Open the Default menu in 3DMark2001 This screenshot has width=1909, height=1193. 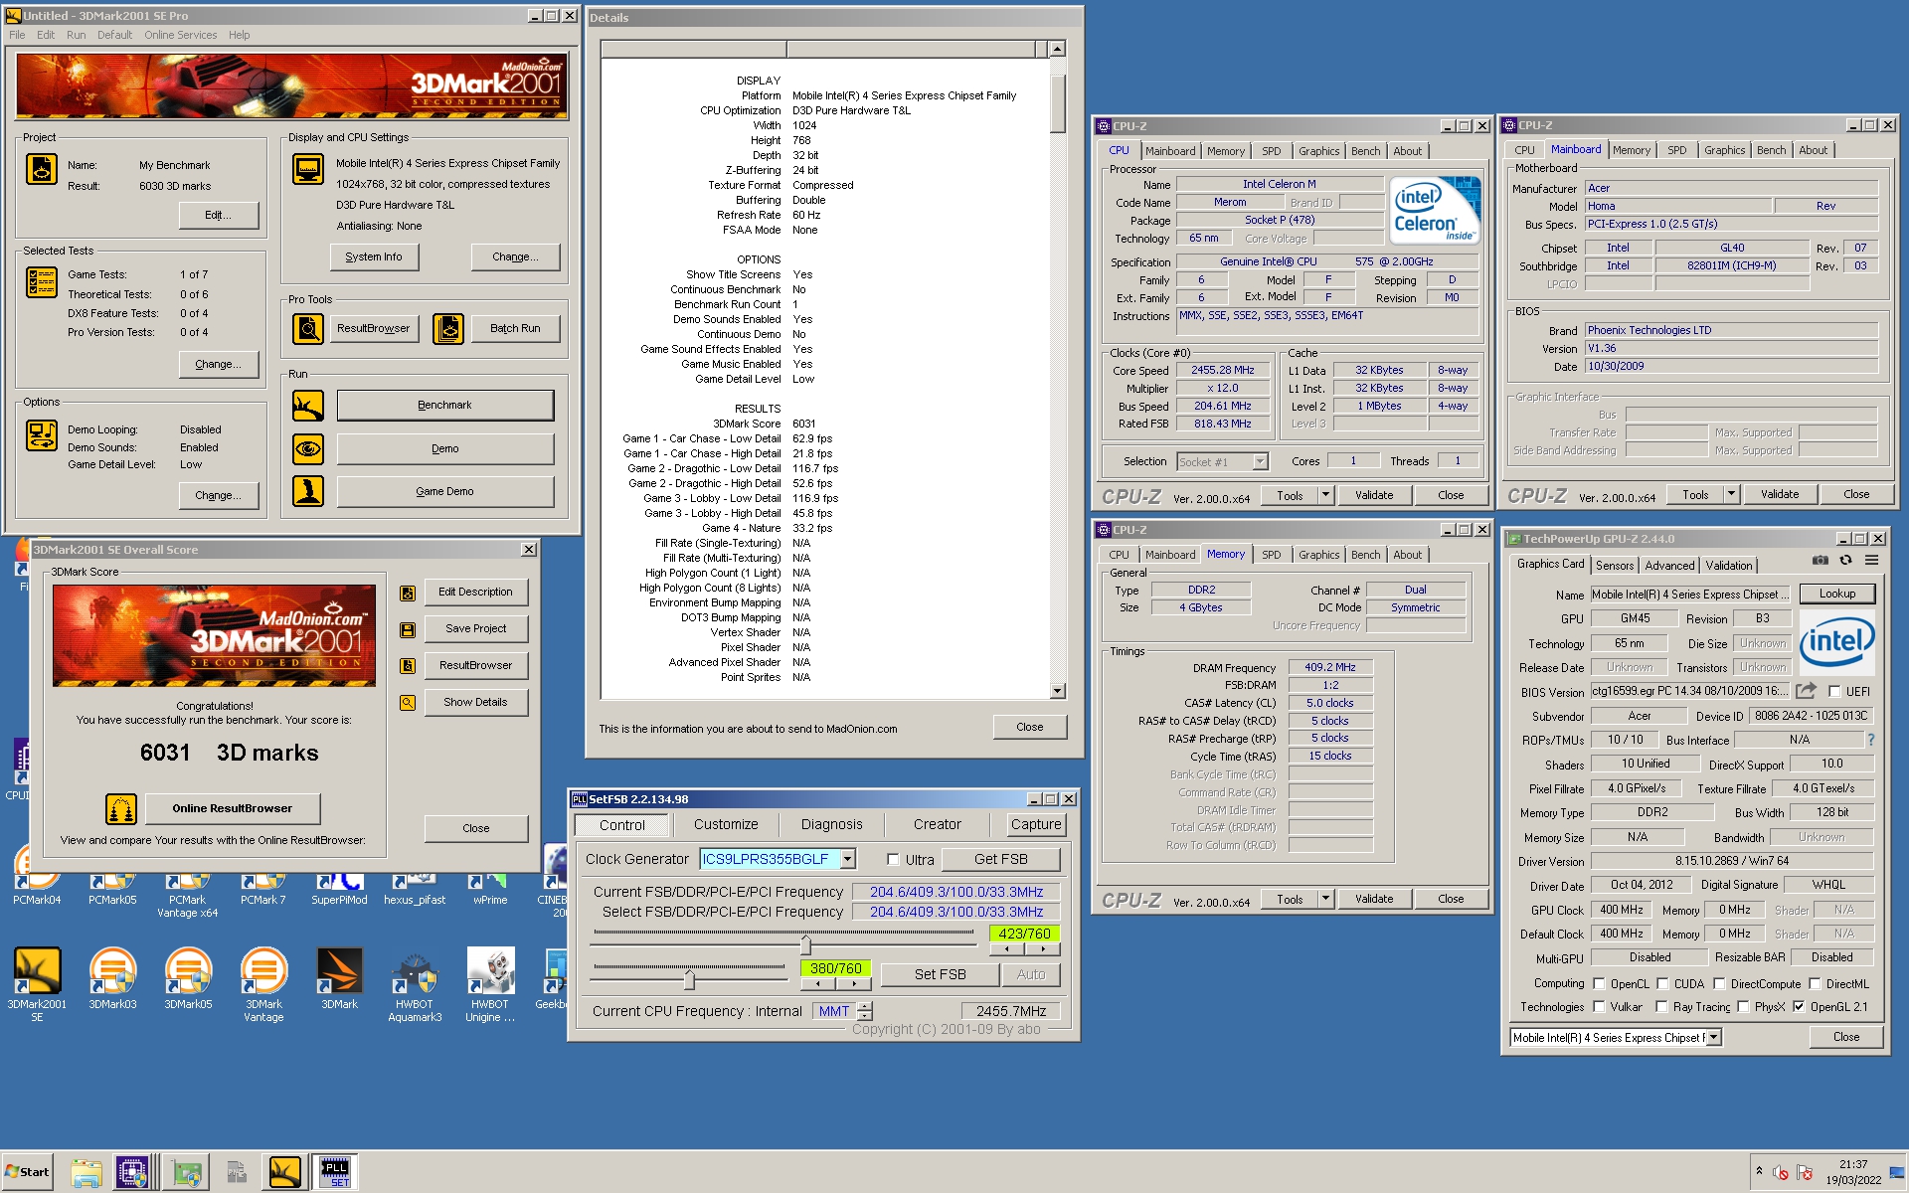tap(114, 35)
